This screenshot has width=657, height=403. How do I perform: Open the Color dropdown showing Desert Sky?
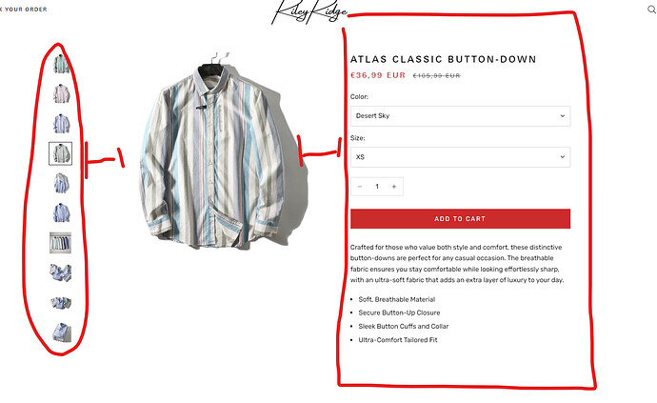point(460,115)
